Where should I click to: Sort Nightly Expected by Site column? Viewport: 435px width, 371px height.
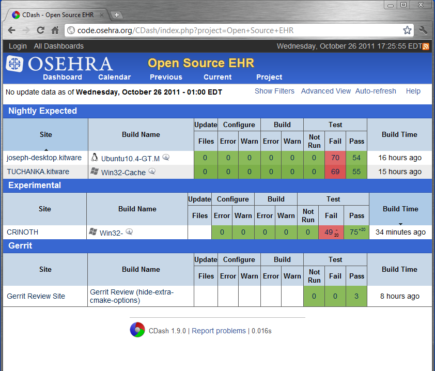pos(46,134)
